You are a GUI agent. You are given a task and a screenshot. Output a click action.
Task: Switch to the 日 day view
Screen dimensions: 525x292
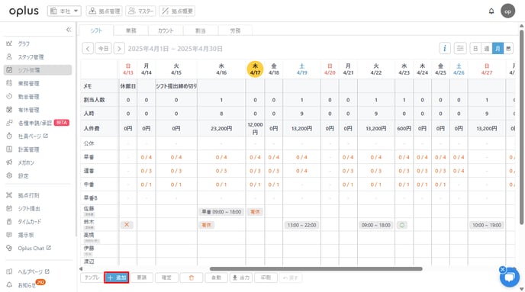tap(475, 49)
